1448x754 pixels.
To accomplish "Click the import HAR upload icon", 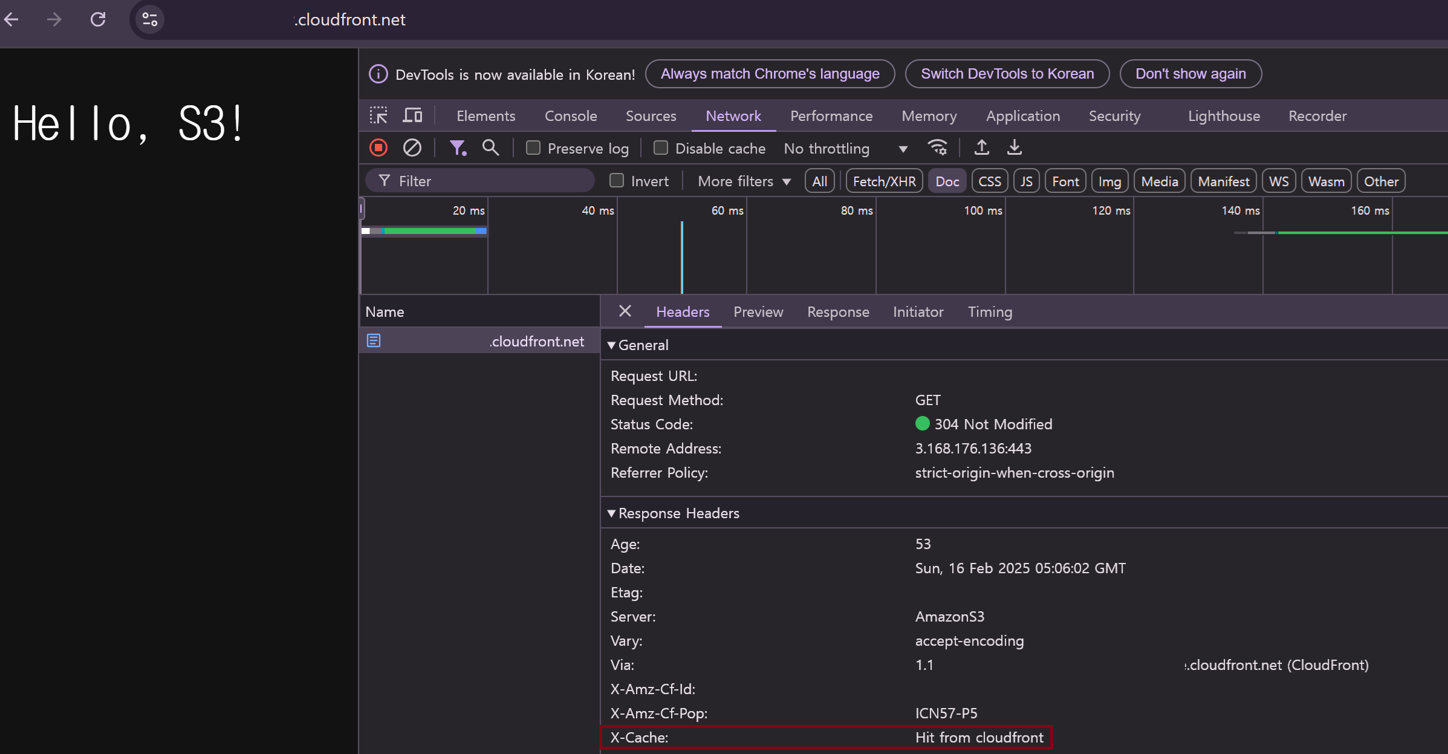I will 981,148.
